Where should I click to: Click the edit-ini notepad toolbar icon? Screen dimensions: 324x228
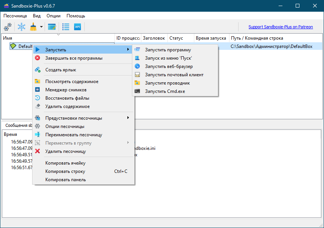(52, 27)
